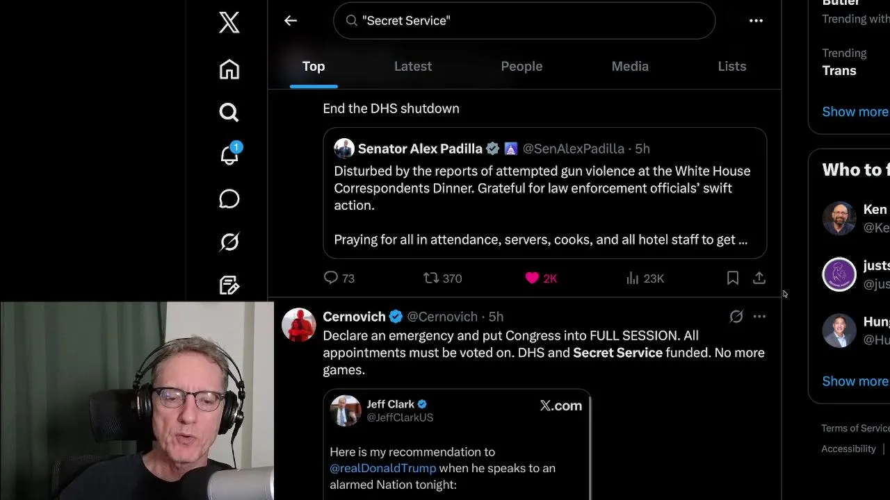Open Notifications bell icon
Screen dimensions: 890x500
point(229,155)
